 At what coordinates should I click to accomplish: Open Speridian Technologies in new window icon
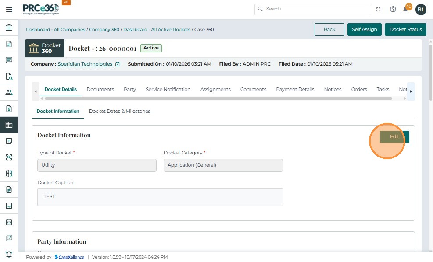tap(118, 64)
